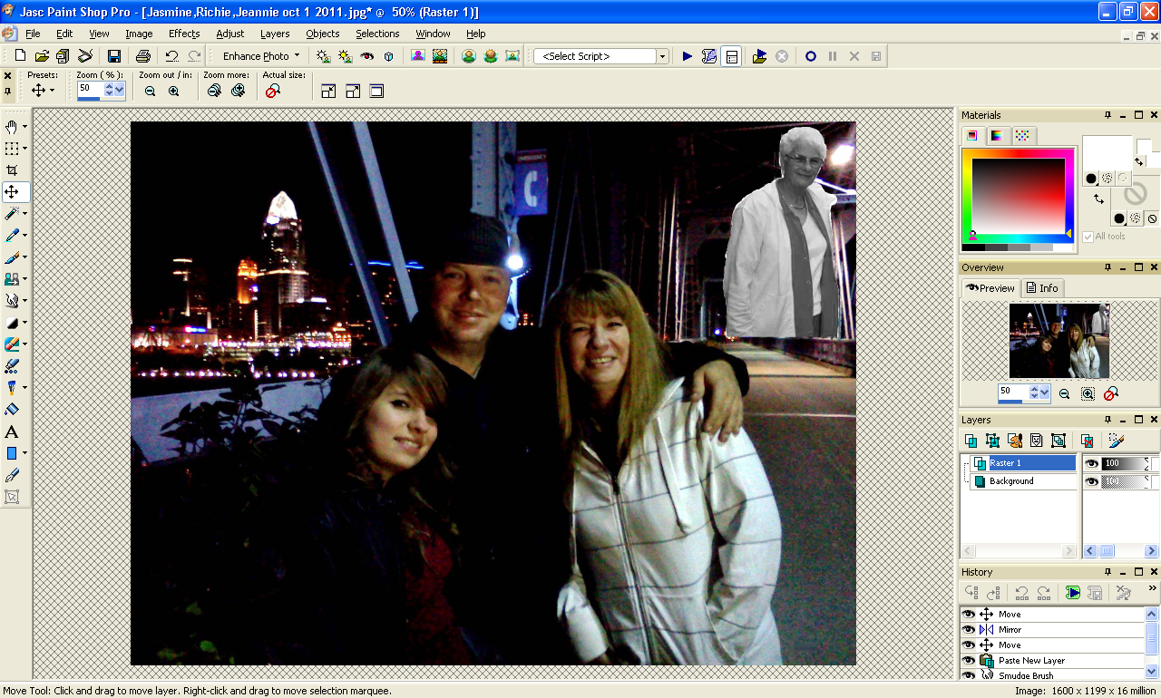This screenshot has width=1161, height=698.
Task: Run the selected script
Action: (x=688, y=56)
